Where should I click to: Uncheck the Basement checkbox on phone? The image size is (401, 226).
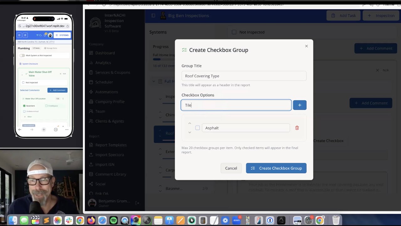pos(24,106)
